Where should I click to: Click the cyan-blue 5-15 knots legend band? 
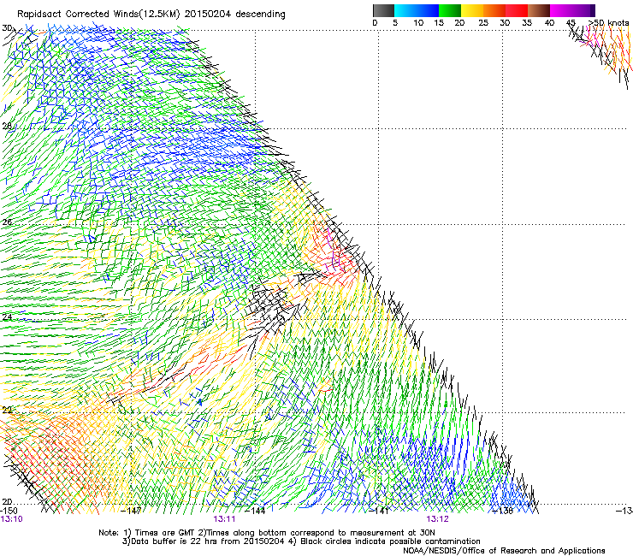pos(417,10)
